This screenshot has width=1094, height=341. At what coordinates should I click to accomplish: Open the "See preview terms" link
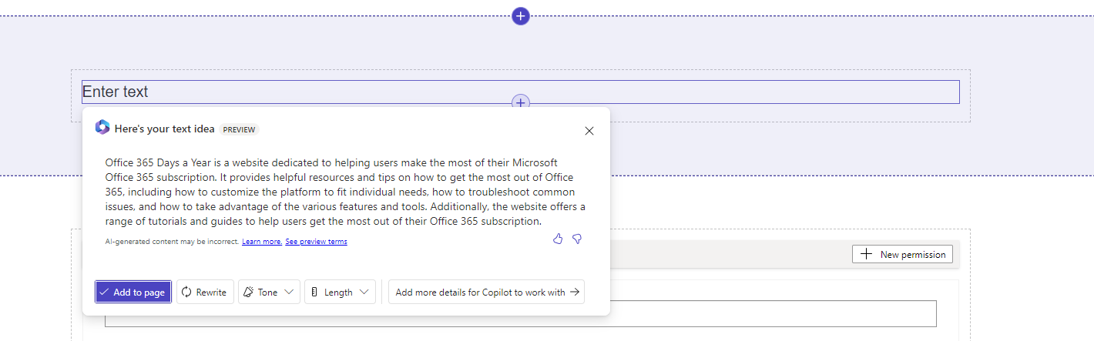[316, 242]
